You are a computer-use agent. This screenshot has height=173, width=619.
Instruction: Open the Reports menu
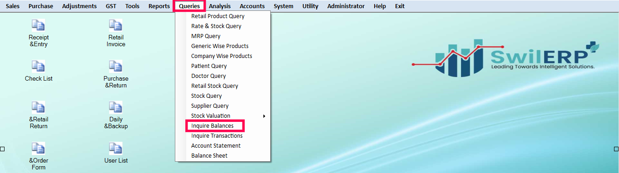pos(159,6)
